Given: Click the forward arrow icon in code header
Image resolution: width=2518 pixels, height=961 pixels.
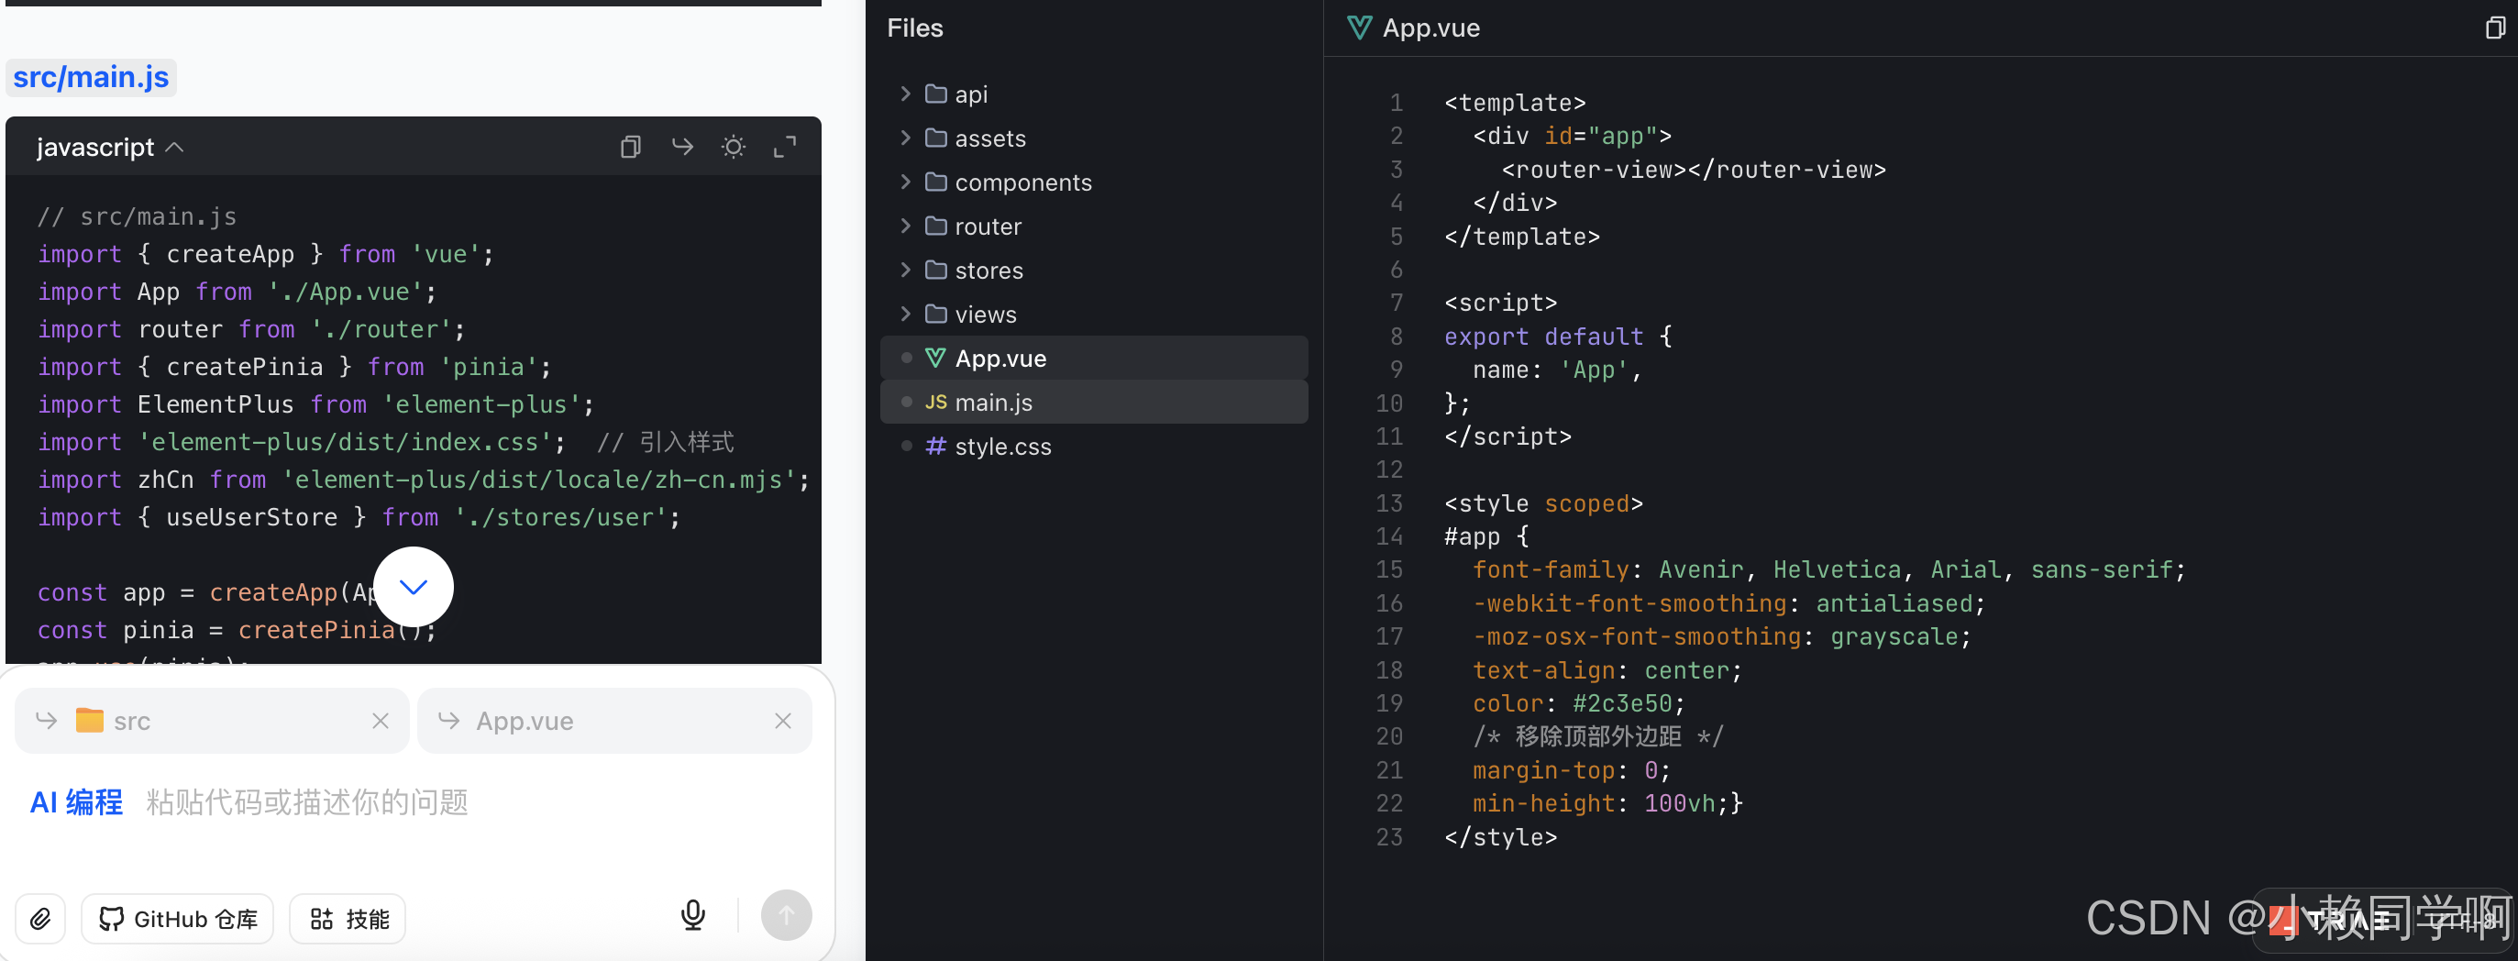Looking at the screenshot, I should (x=682, y=147).
